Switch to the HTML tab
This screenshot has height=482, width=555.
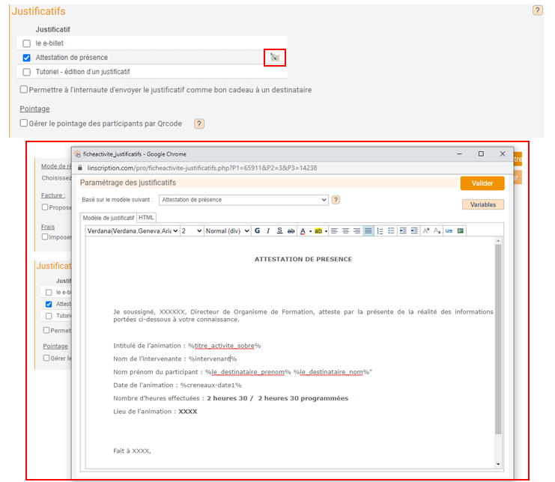147,217
